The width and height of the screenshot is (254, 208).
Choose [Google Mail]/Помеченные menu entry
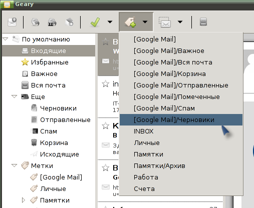[181, 96]
